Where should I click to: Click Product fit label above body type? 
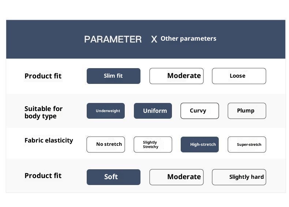(x=43, y=76)
